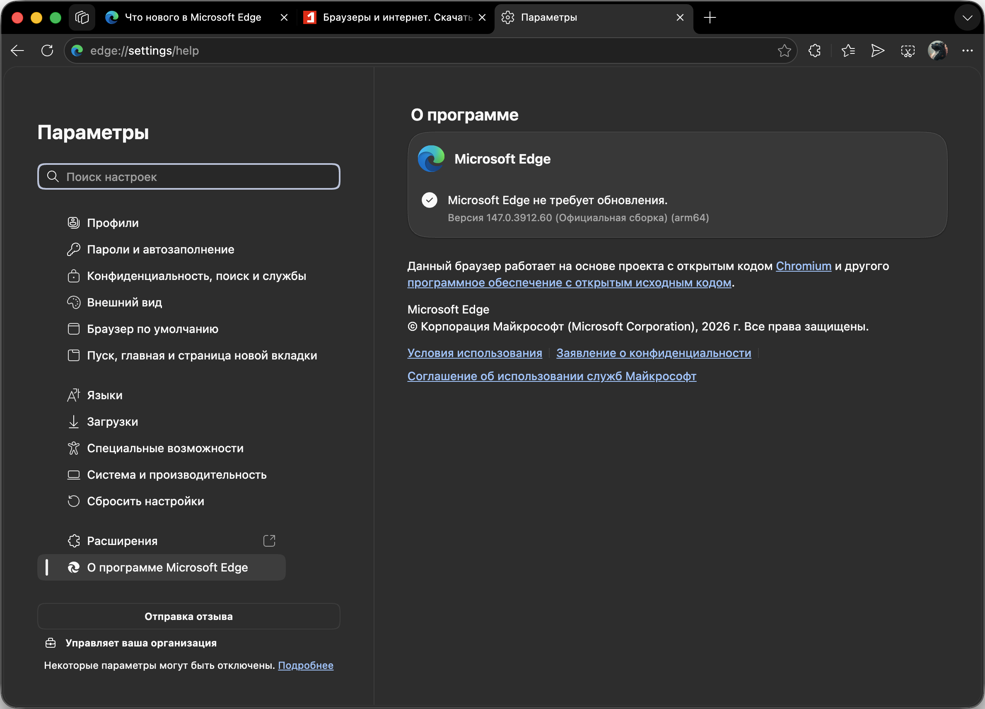Open the Favorites list toolbar icon
Viewport: 985px width, 709px height.
click(848, 51)
